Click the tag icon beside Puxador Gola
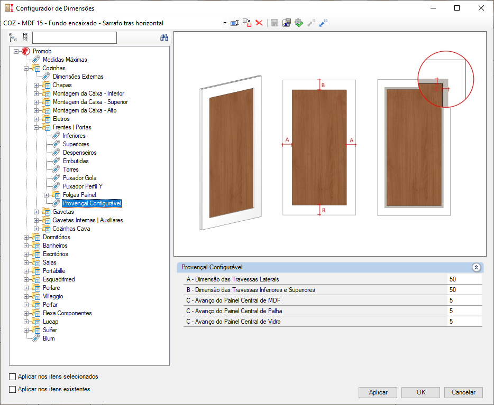 [56, 178]
